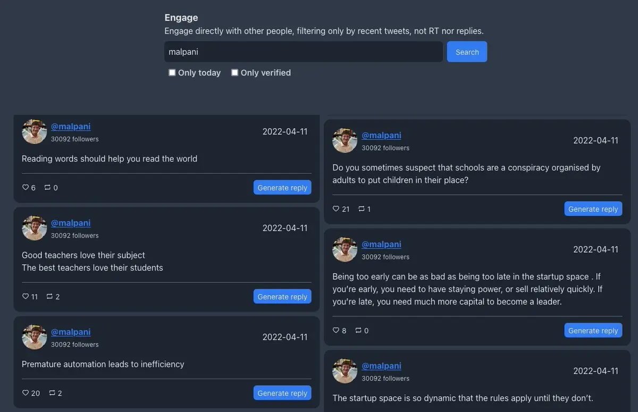Generate reply for 'Being too early' tweet
This screenshot has width=638, height=412.
[593, 331]
